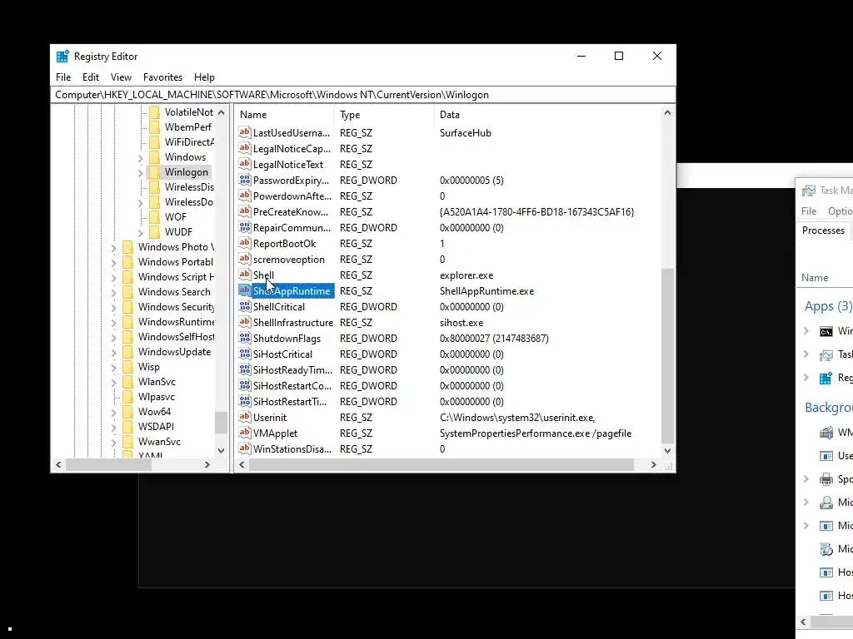Expand the WirelessDo key node
Image resolution: width=853 pixels, height=639 pixels.
pos(140,203)
